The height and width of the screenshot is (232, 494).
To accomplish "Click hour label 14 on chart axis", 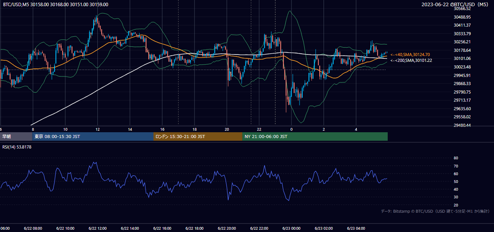I will tap(130, 130).
